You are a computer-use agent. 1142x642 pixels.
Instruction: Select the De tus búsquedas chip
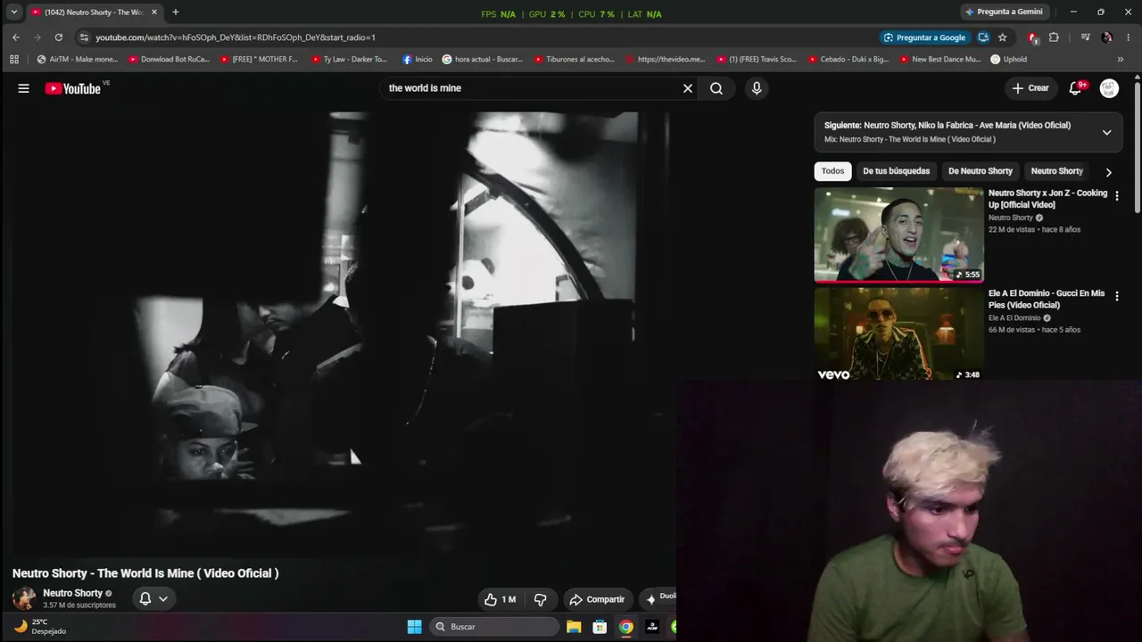(x=896, y=171)
